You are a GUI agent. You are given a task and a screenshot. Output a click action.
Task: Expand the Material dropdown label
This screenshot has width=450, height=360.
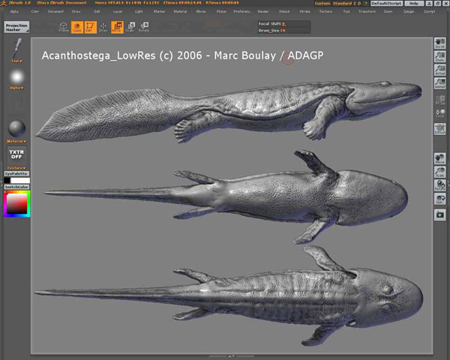pos(16,141)
